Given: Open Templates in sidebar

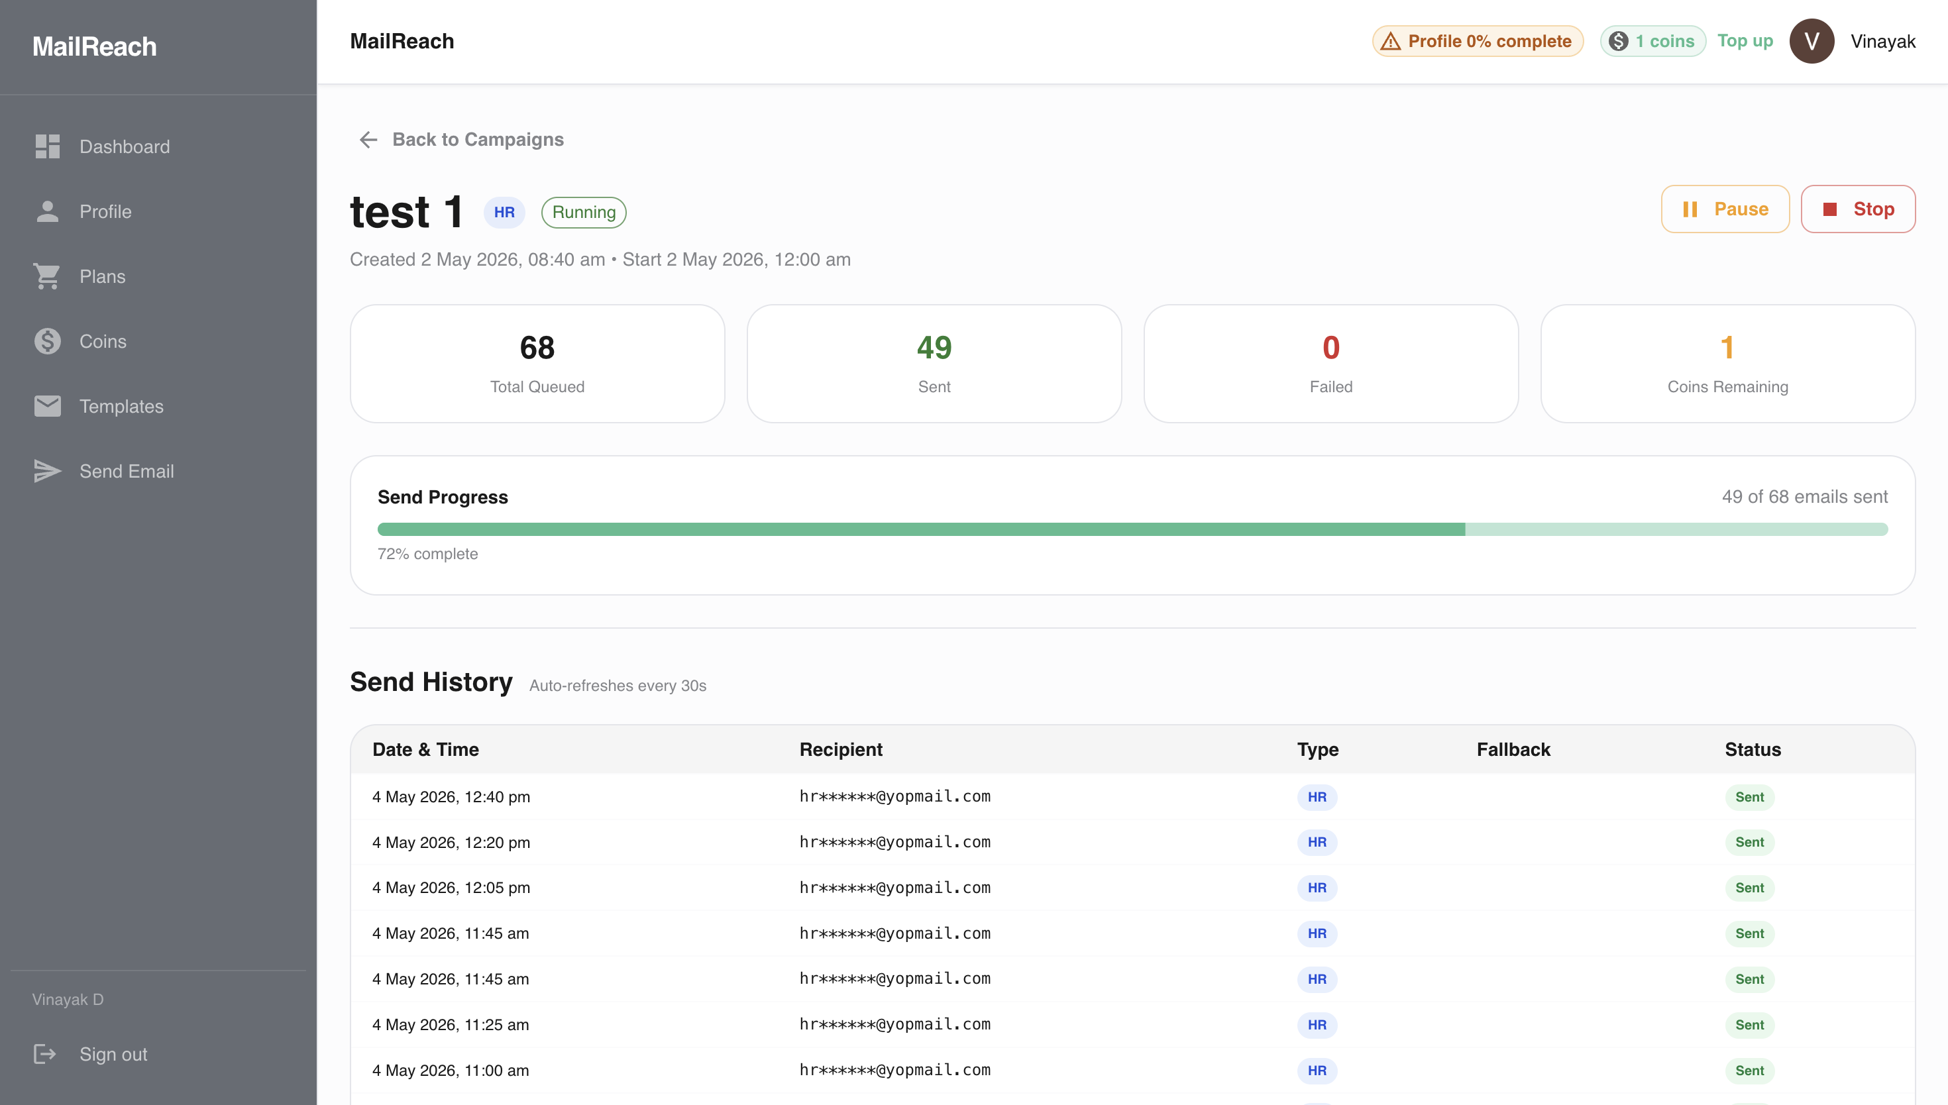Looking at the screenshot, I should (x=158, y=406).
